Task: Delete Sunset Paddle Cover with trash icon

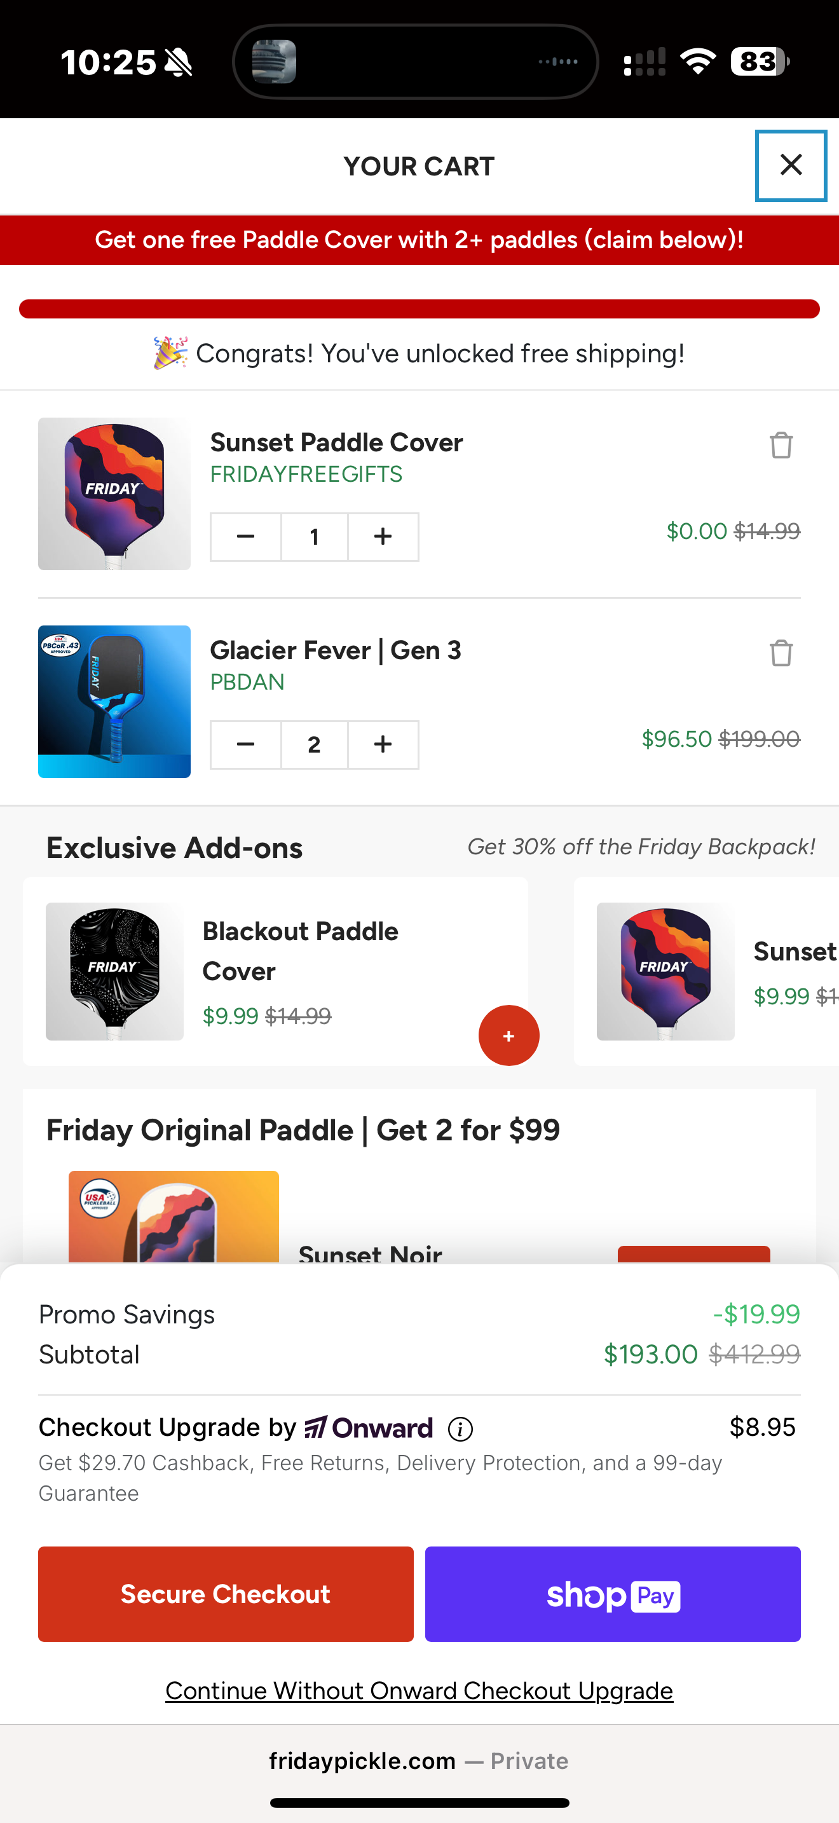Action: click(781, 446)
